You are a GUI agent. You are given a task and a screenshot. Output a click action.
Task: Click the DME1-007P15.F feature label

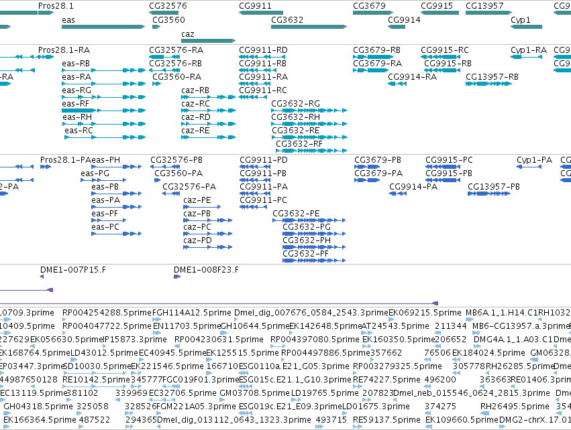click(73, 270)
